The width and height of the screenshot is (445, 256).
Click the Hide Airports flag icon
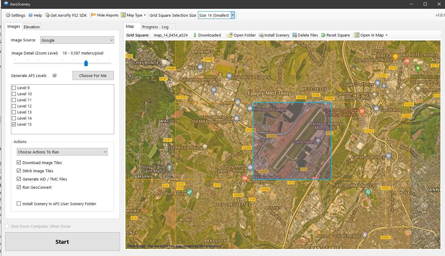(94, 15)
